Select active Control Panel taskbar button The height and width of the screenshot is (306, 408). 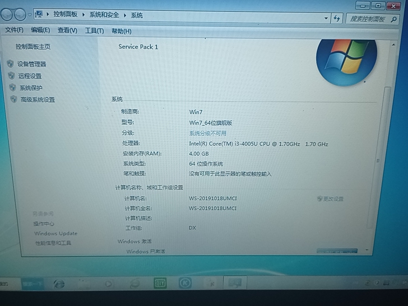[x=235, y=283]
